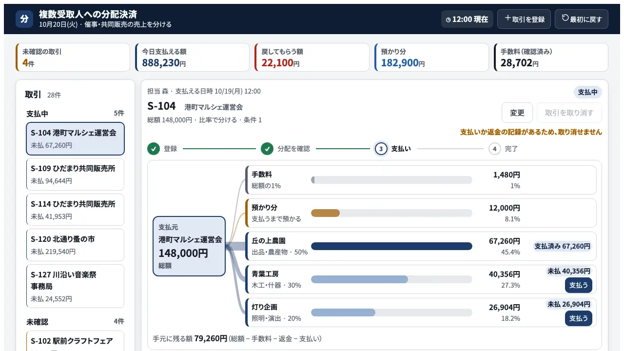Viewport: 624px width, 351px height.
Task: Click the 支払済み 67,260円 badge
Action: pyautogui.click(x=563, y=246)
